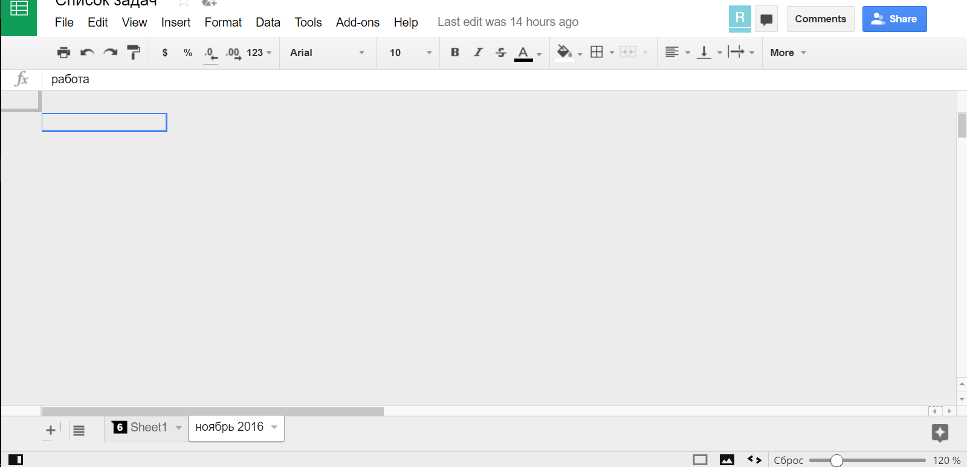Open the Add-ons menu

click(358, 22)
